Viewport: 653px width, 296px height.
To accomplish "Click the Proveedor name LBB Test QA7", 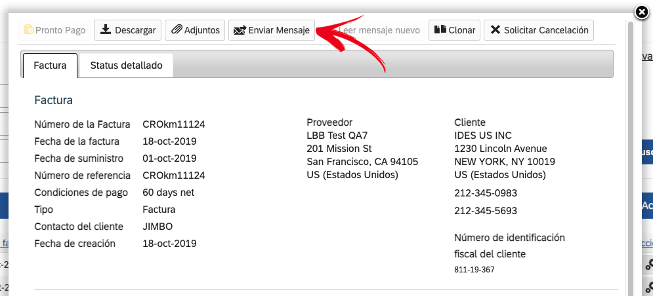I will [337, 136].
